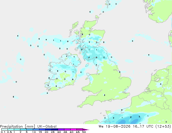The width and height of the screenshot is (172, 133).
Task: Click the '10' legend scale label
Action: [x=34, y=132]
